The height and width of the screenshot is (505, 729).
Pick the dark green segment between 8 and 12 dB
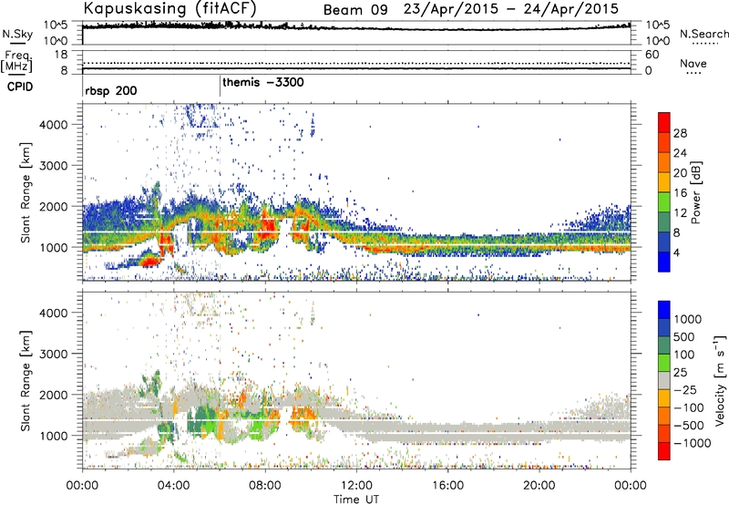664,222
